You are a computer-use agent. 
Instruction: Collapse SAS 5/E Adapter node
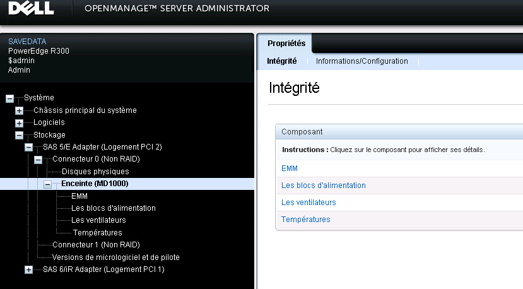[x=28, y=147]
